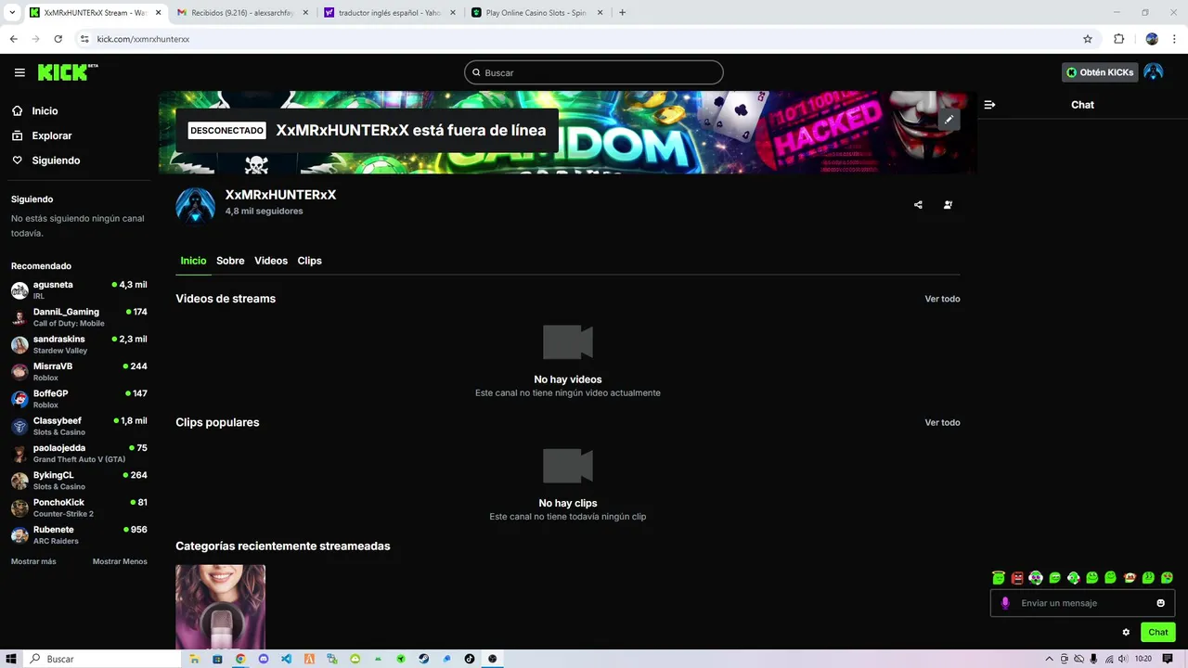Image resolution: width=1188 pixels, height=668 pixels.
Task: Click the Obtén KICKs button
Action: (1100, 72)
